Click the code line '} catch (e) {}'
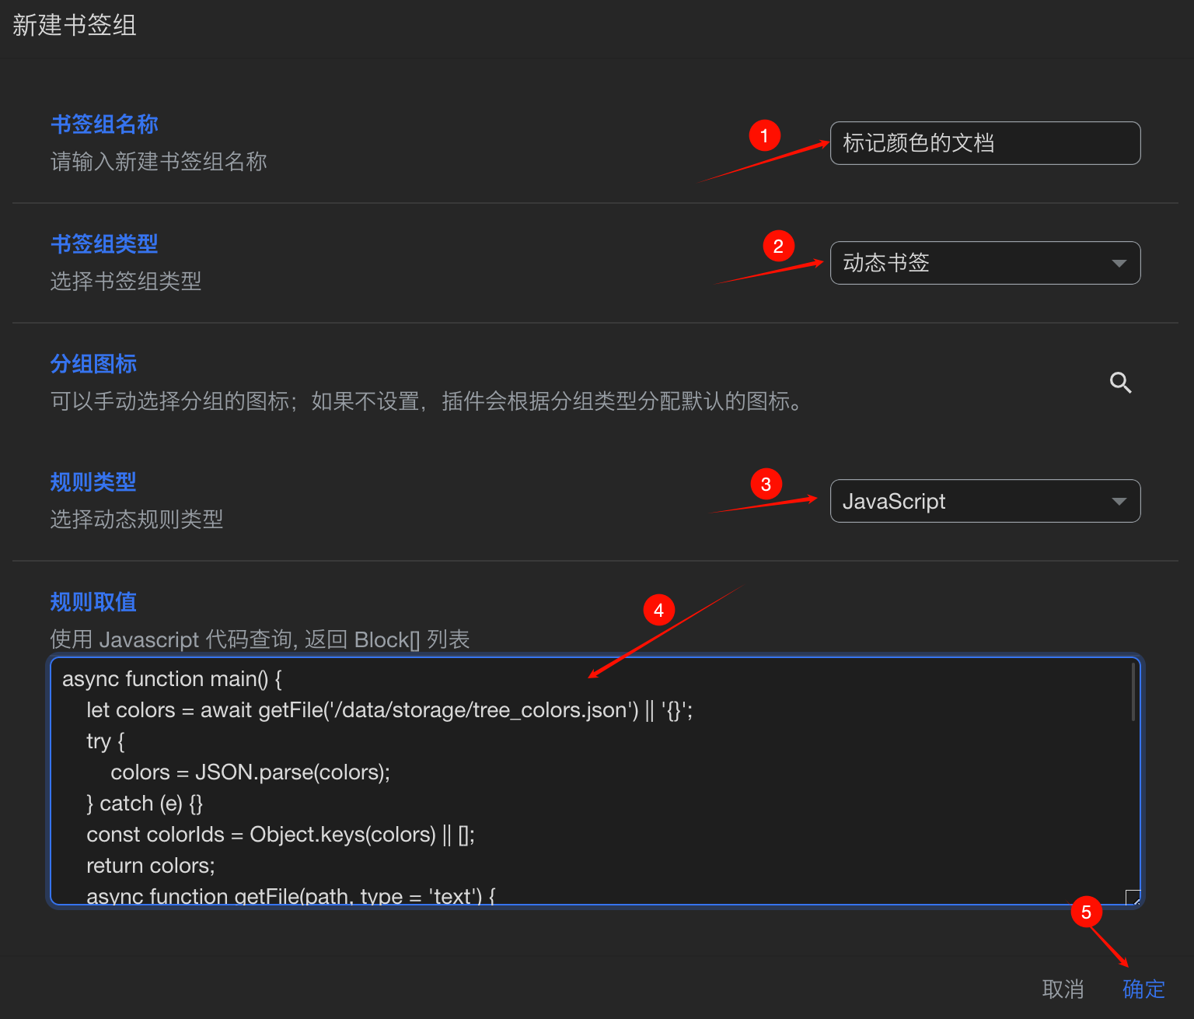Image resolution: width=1194 pixels, height=1019 pixels. point(145,804)
